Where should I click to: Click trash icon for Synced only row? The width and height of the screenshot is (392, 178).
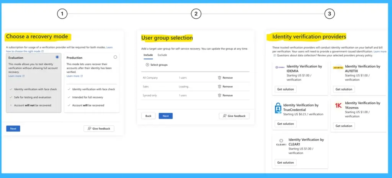pyautogui.click(x=219, y=95)
